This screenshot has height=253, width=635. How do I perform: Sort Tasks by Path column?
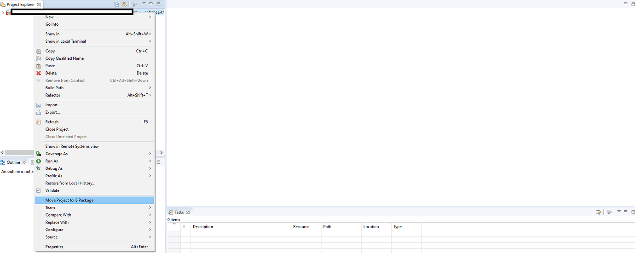[x=341, y=227]
